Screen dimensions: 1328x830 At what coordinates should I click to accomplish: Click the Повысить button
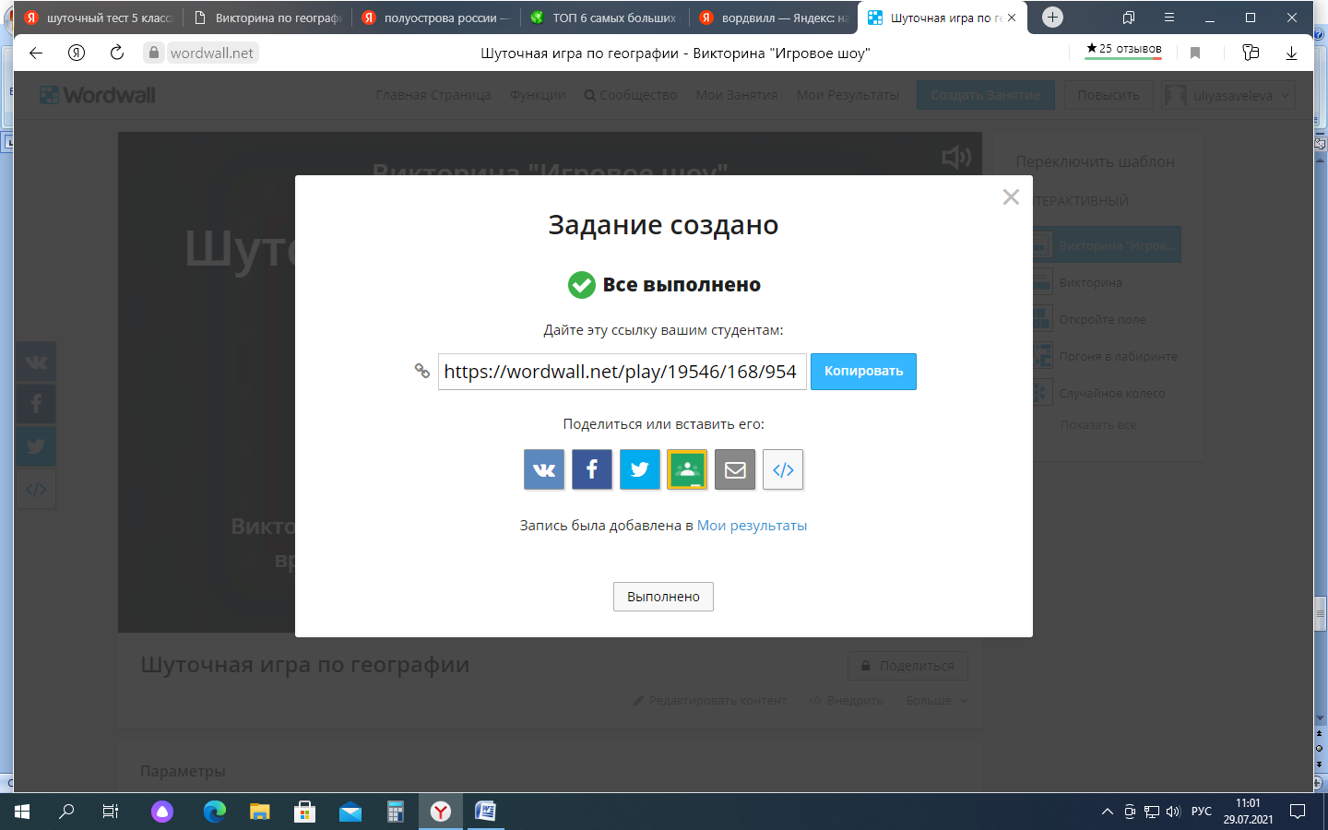pyautogui.click(x=1109, y=95)
